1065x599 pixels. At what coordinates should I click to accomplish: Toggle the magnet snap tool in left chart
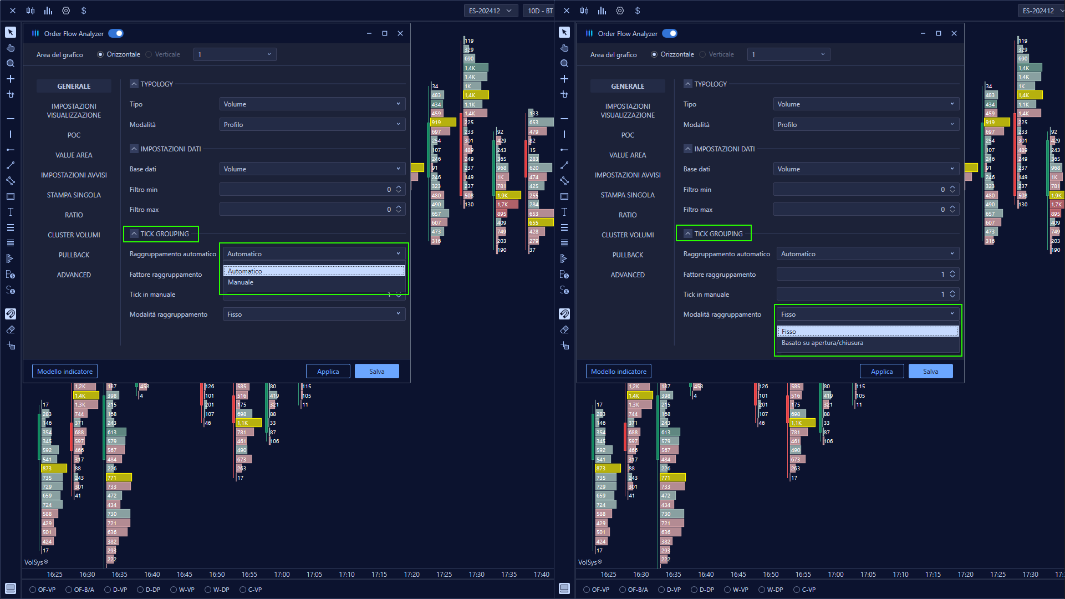11,314
